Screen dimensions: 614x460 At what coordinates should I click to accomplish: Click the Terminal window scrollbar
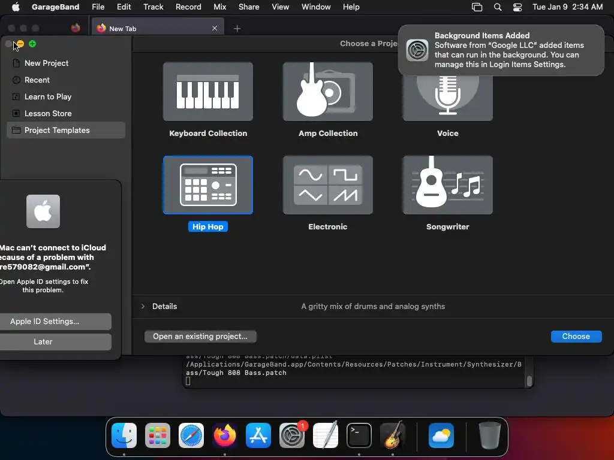[x=529, y=380]
